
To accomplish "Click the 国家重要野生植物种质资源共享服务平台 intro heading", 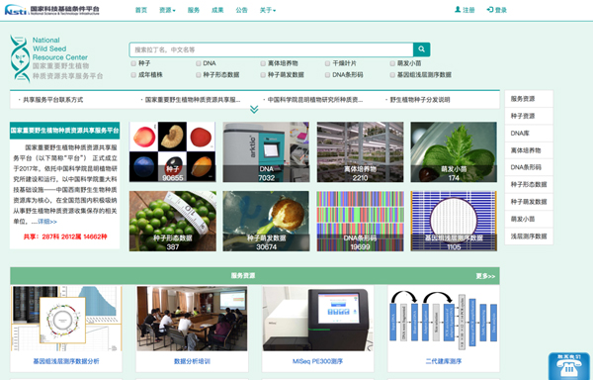I will [x=64, y=131].
